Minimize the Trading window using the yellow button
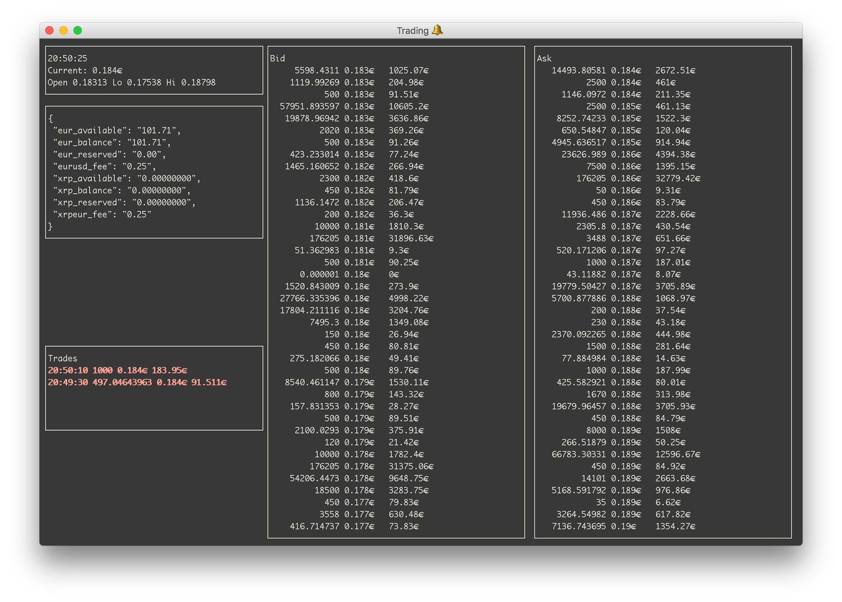The height and width of the screenshot is (602, 842). point(64,30)
